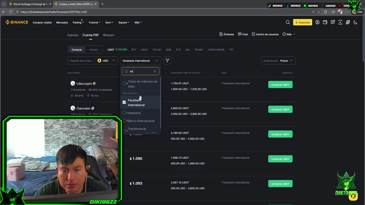
Task: Open the browser favorites list
Action: click(x=333, y=12)
